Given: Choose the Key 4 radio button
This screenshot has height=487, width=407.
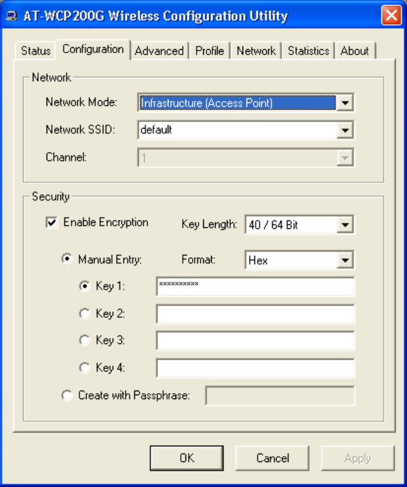Looking at the screenshot, I should coord(85,368).
